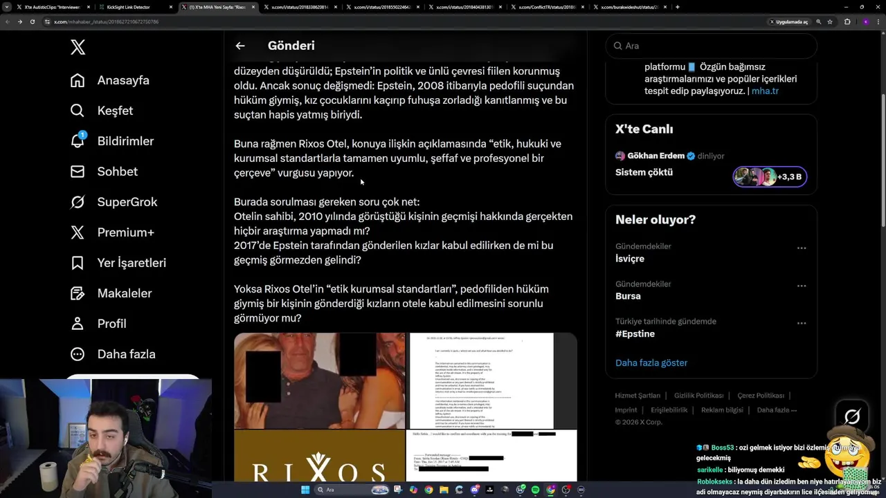Open site information icon in address bar
The width and height of the screenshot is (886, 498).
[47, 21]
